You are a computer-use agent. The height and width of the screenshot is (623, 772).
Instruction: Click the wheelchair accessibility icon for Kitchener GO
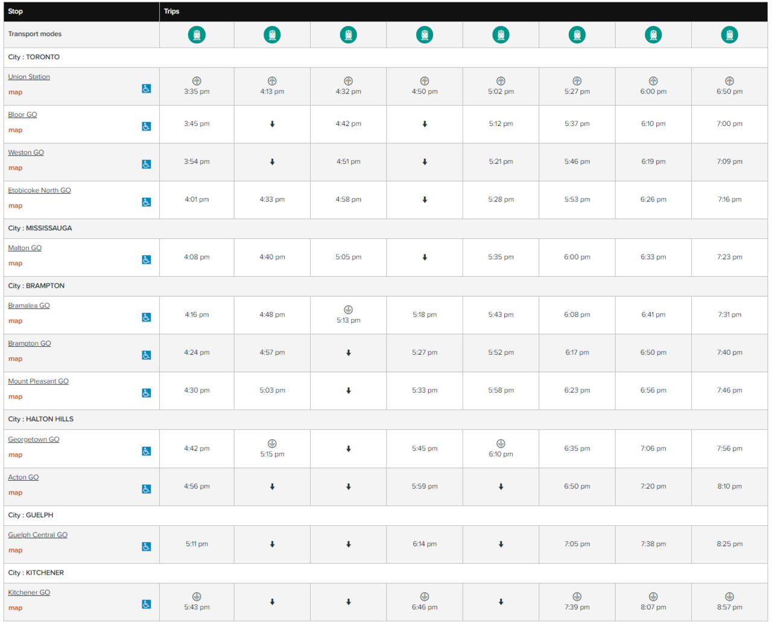tap(147, 604)
